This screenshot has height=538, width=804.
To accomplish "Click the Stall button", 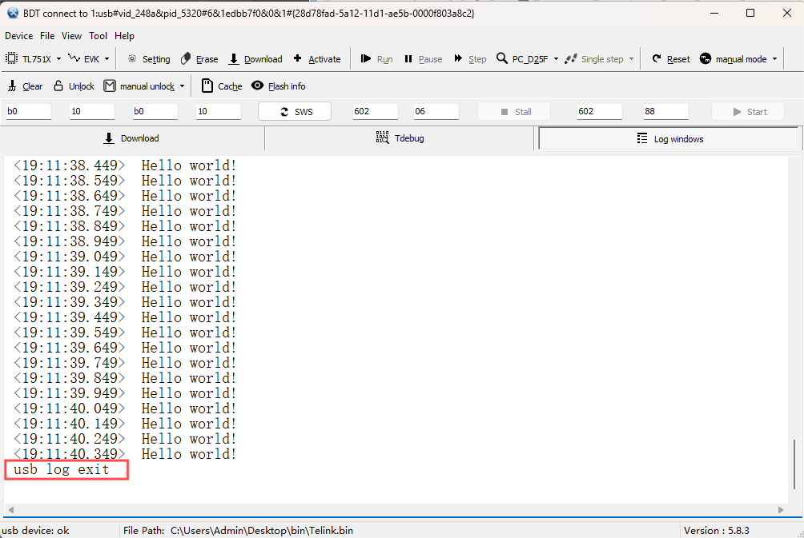I will click(x=514, y=112).
